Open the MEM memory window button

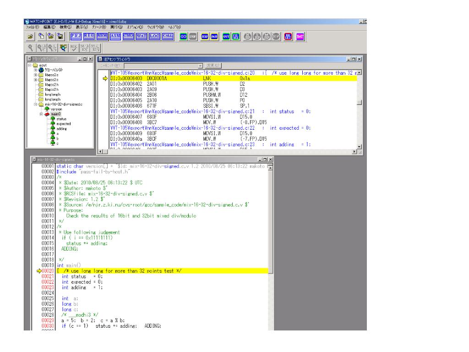click(x=102, y=36)
